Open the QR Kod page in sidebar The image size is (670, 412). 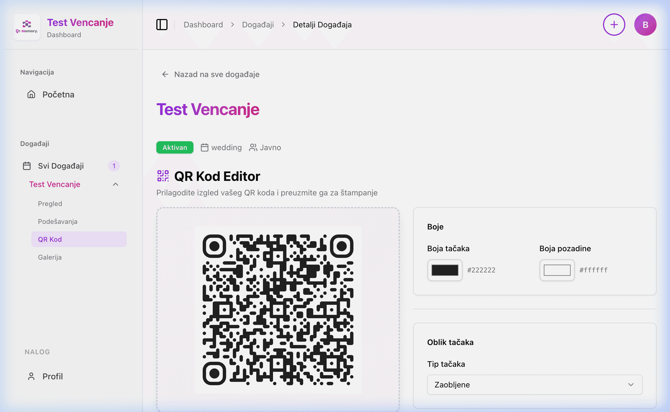50,239
